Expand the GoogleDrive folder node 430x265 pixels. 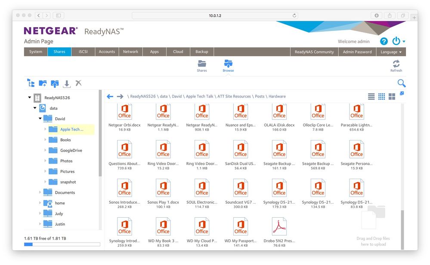pos(45,150)
